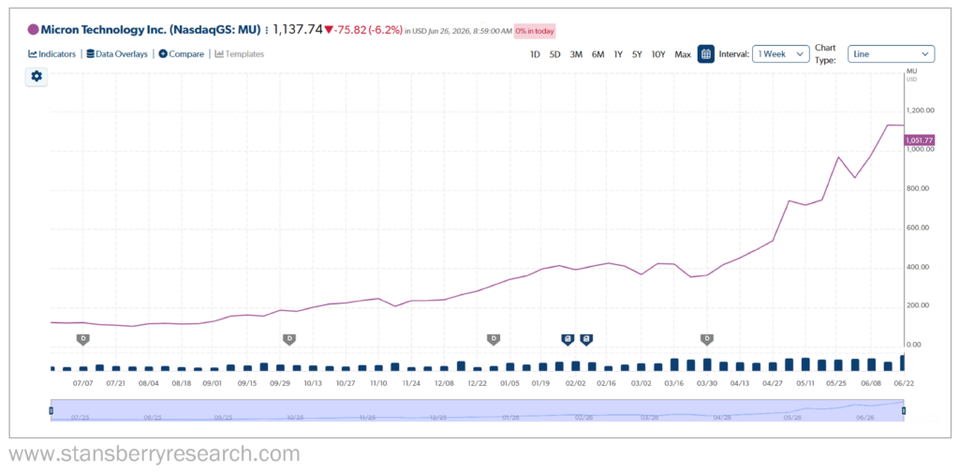Viewport: 959px width, 474px height.
Task: Open the Interval 1 Week dropdown
Action: tap(780, 53)
